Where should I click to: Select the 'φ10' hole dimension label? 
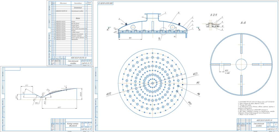point(190,103)
